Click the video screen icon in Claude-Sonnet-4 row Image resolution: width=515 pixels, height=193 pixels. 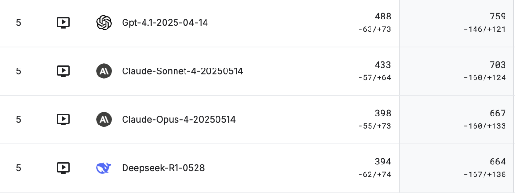click(63, 71)
